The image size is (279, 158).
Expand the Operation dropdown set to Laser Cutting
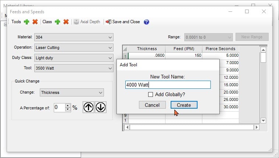pos(74,48)
